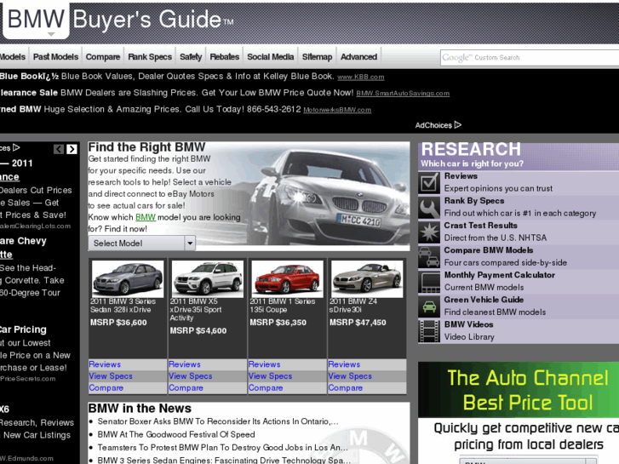Click the Green Vehicle Guide car icon
Image resolution: width=619 pixels, height=464 pixels.
coord(429,306)
